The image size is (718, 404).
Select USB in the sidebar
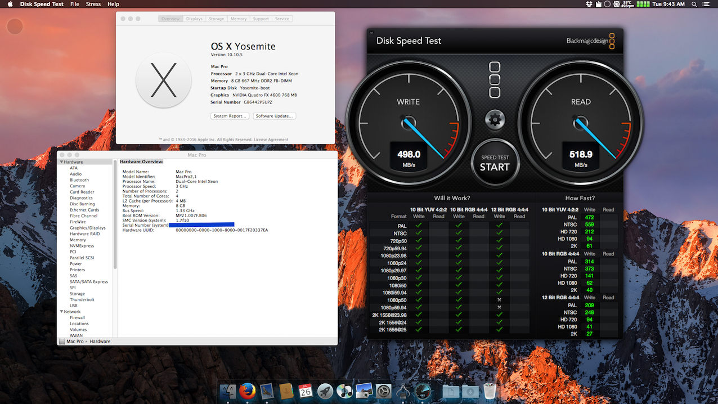(74, 306)
